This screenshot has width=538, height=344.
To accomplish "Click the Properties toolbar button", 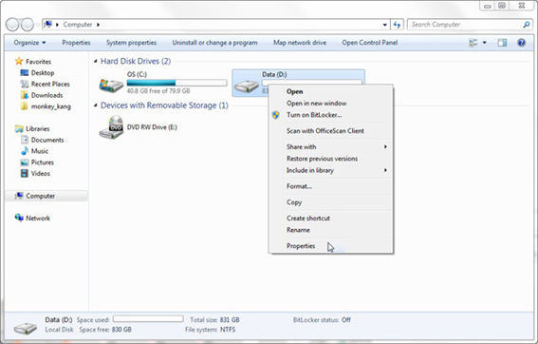I will click(x=76, y=43).
